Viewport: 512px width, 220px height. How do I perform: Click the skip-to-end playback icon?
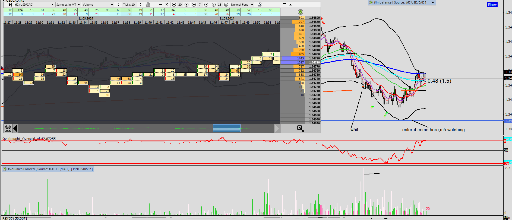pyautogui.click(x=10, y=5)
